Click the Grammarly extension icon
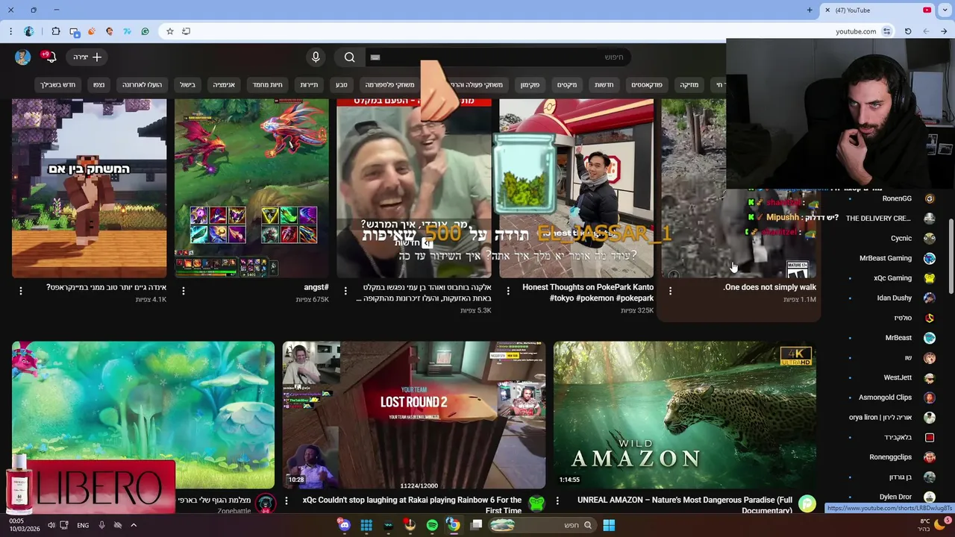This screenshot has height=537, width=955. 145,31
